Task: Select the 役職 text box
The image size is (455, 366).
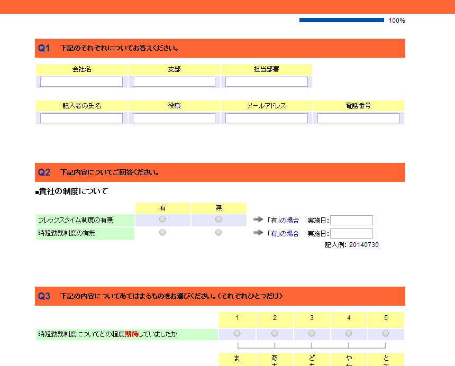Action: coord(174,118)
